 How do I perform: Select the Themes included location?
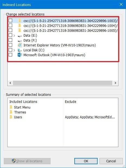(18, 112)
